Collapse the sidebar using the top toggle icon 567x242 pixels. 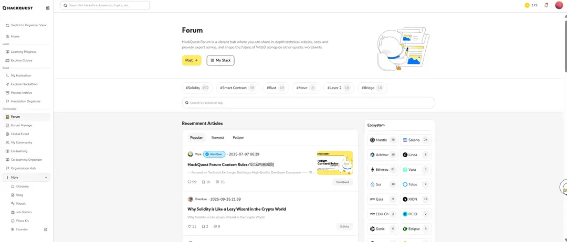(48, 8)
